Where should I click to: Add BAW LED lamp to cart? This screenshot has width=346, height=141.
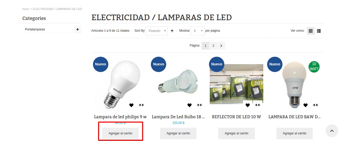(295, 133)
